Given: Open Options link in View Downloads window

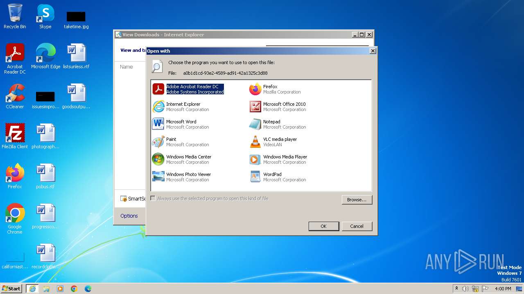Looking at the screenshot, I should [x=129, y=216].
